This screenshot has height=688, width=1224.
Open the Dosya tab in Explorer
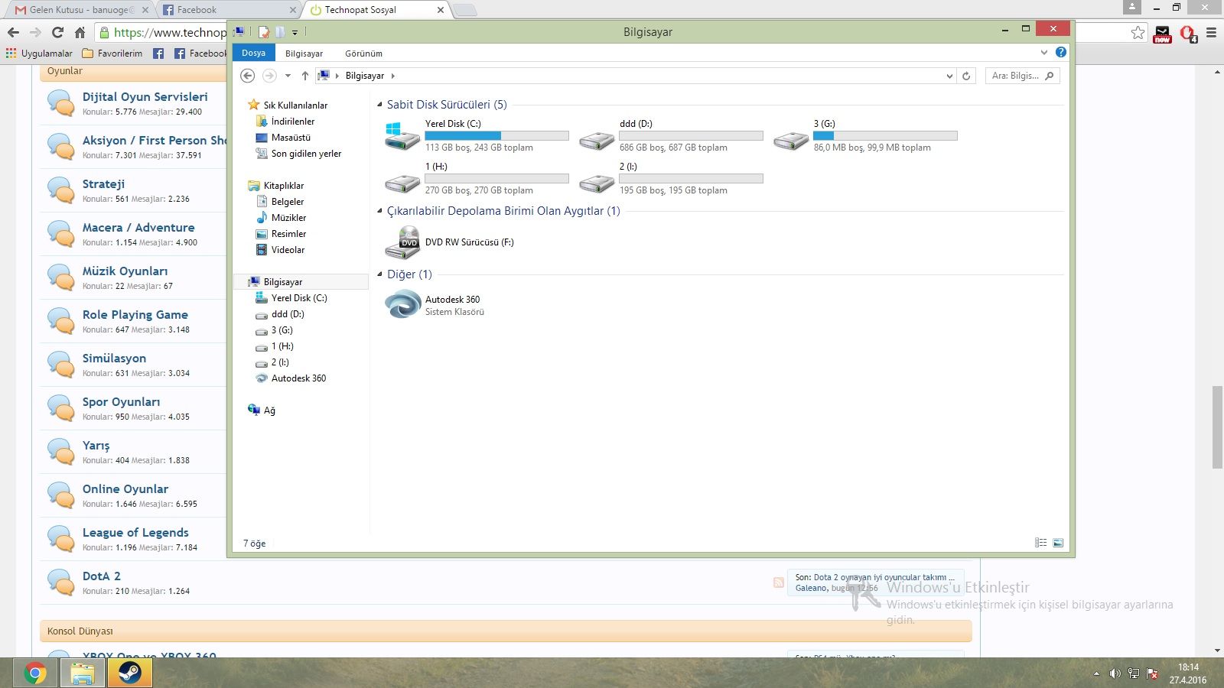coord(253,53)
